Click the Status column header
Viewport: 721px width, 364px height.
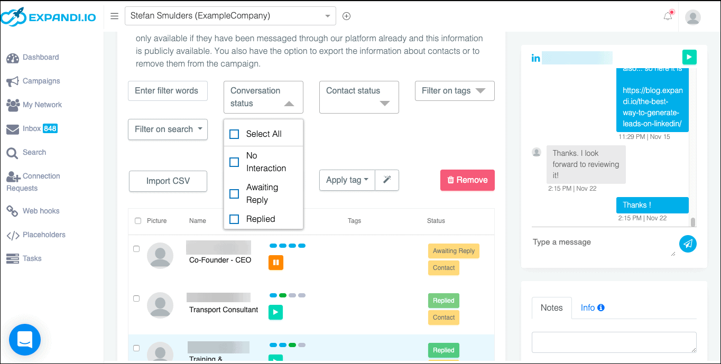point(436,221)
